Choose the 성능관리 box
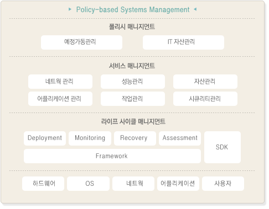Image resolution: width=269 pixels, height=209 pixels. click(x=133, y=82)
